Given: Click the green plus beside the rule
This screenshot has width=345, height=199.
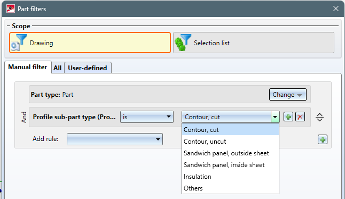Looking at the screenshot, I should (288, 117).
